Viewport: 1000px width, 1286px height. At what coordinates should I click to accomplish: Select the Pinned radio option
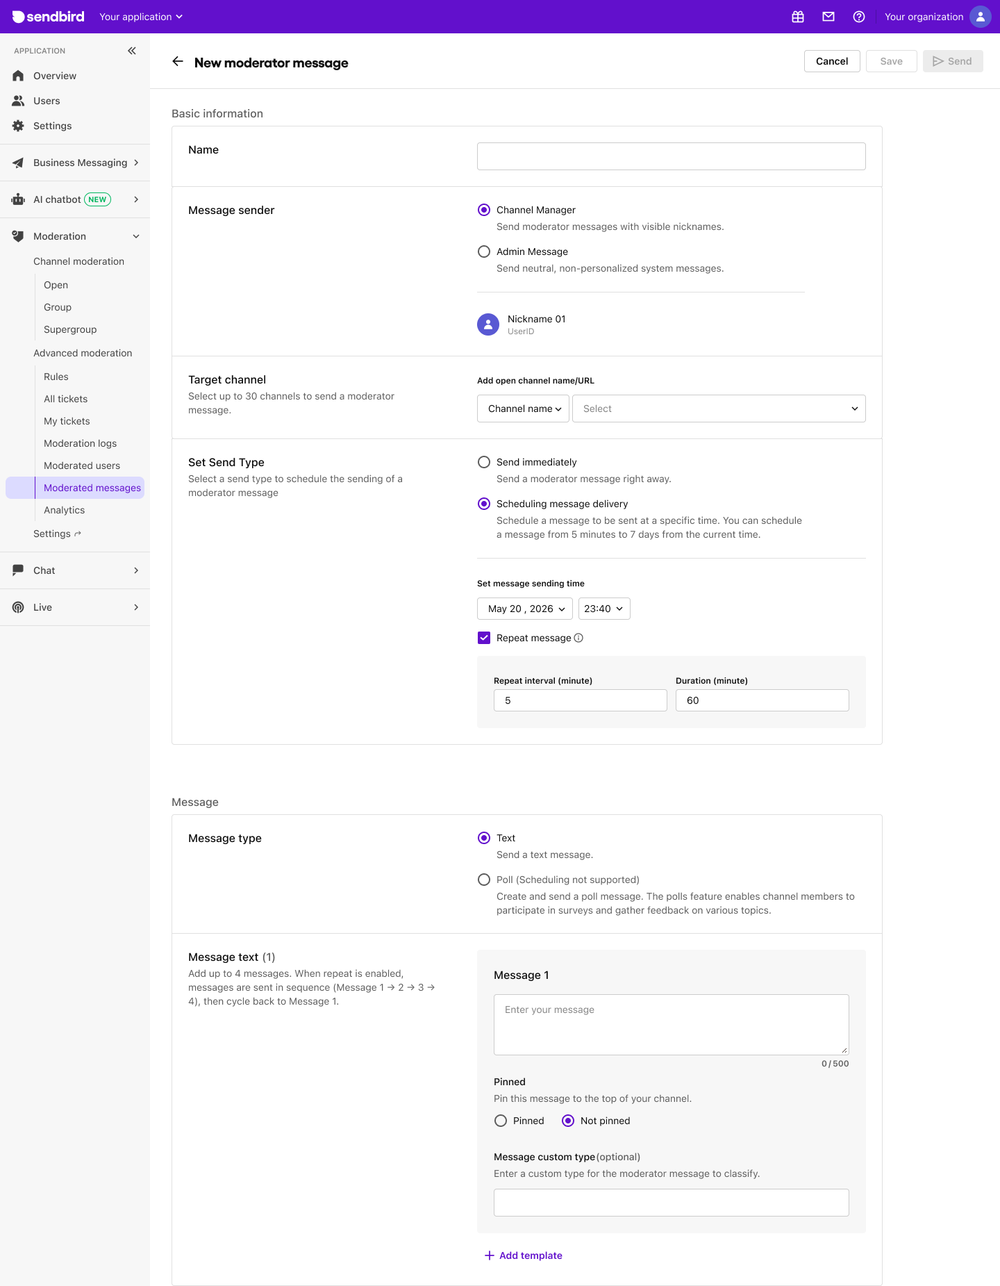click(501, 1121)
